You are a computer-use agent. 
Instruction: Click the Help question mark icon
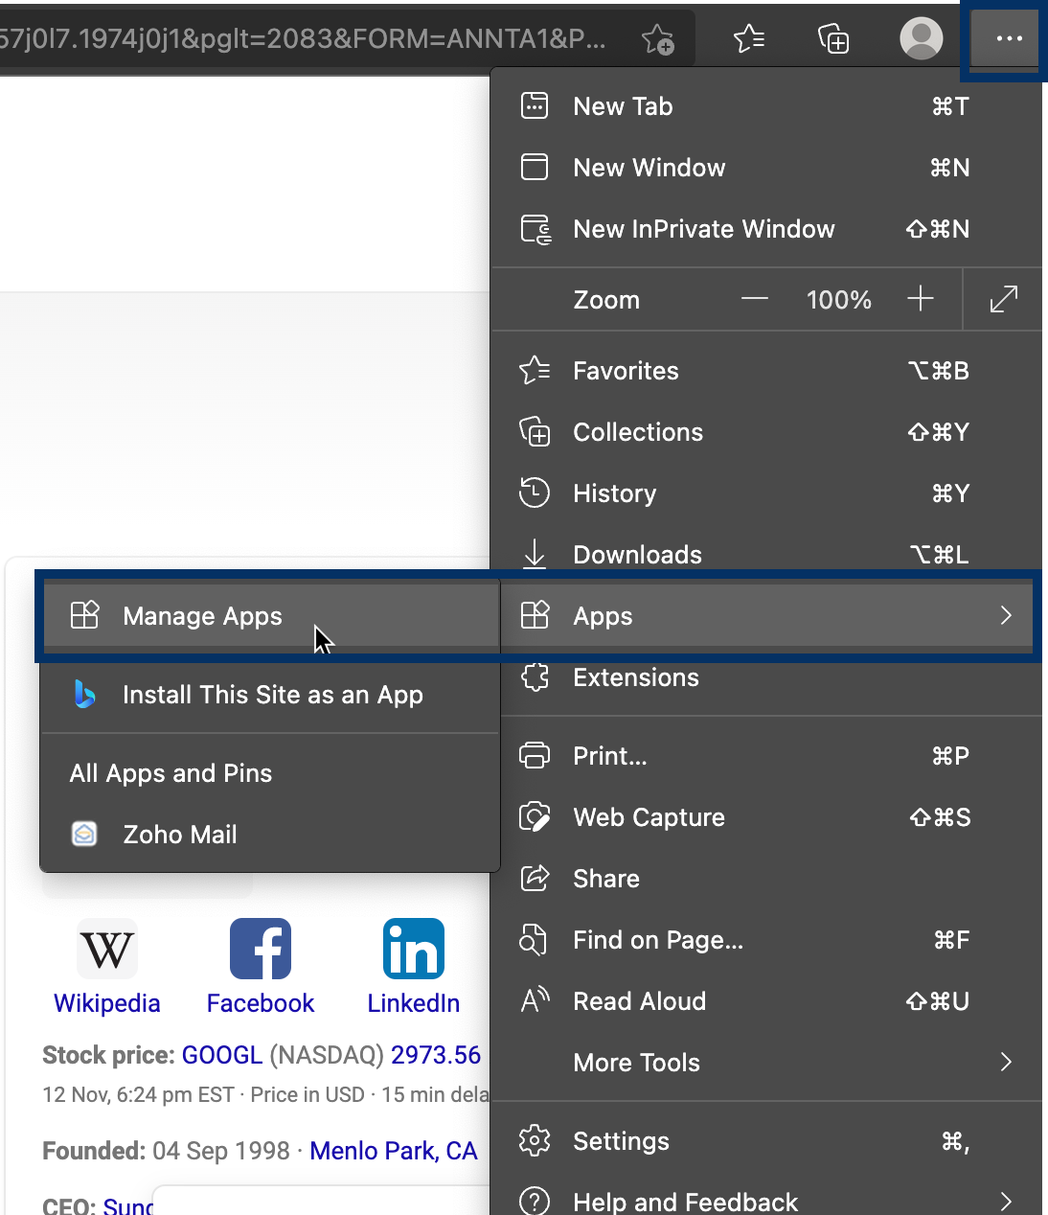click(535, 1201)
